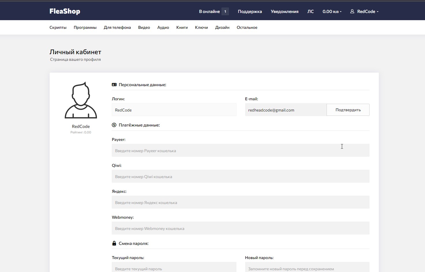This screenshot has width=425, height=272.
Task: Go to the Программы category
Action: click(x=85, y=27)
